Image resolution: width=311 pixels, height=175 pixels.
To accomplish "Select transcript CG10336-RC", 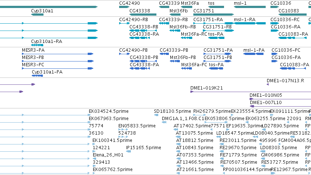I will coord(285,20).
